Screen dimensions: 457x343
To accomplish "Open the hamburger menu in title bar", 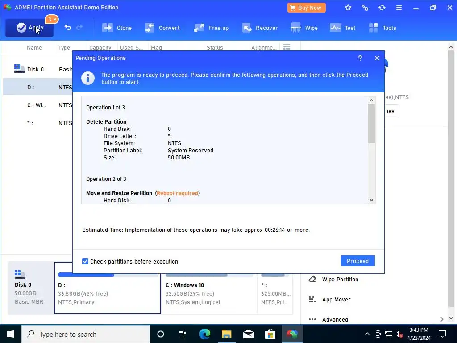I will click(x=399, y=8).
